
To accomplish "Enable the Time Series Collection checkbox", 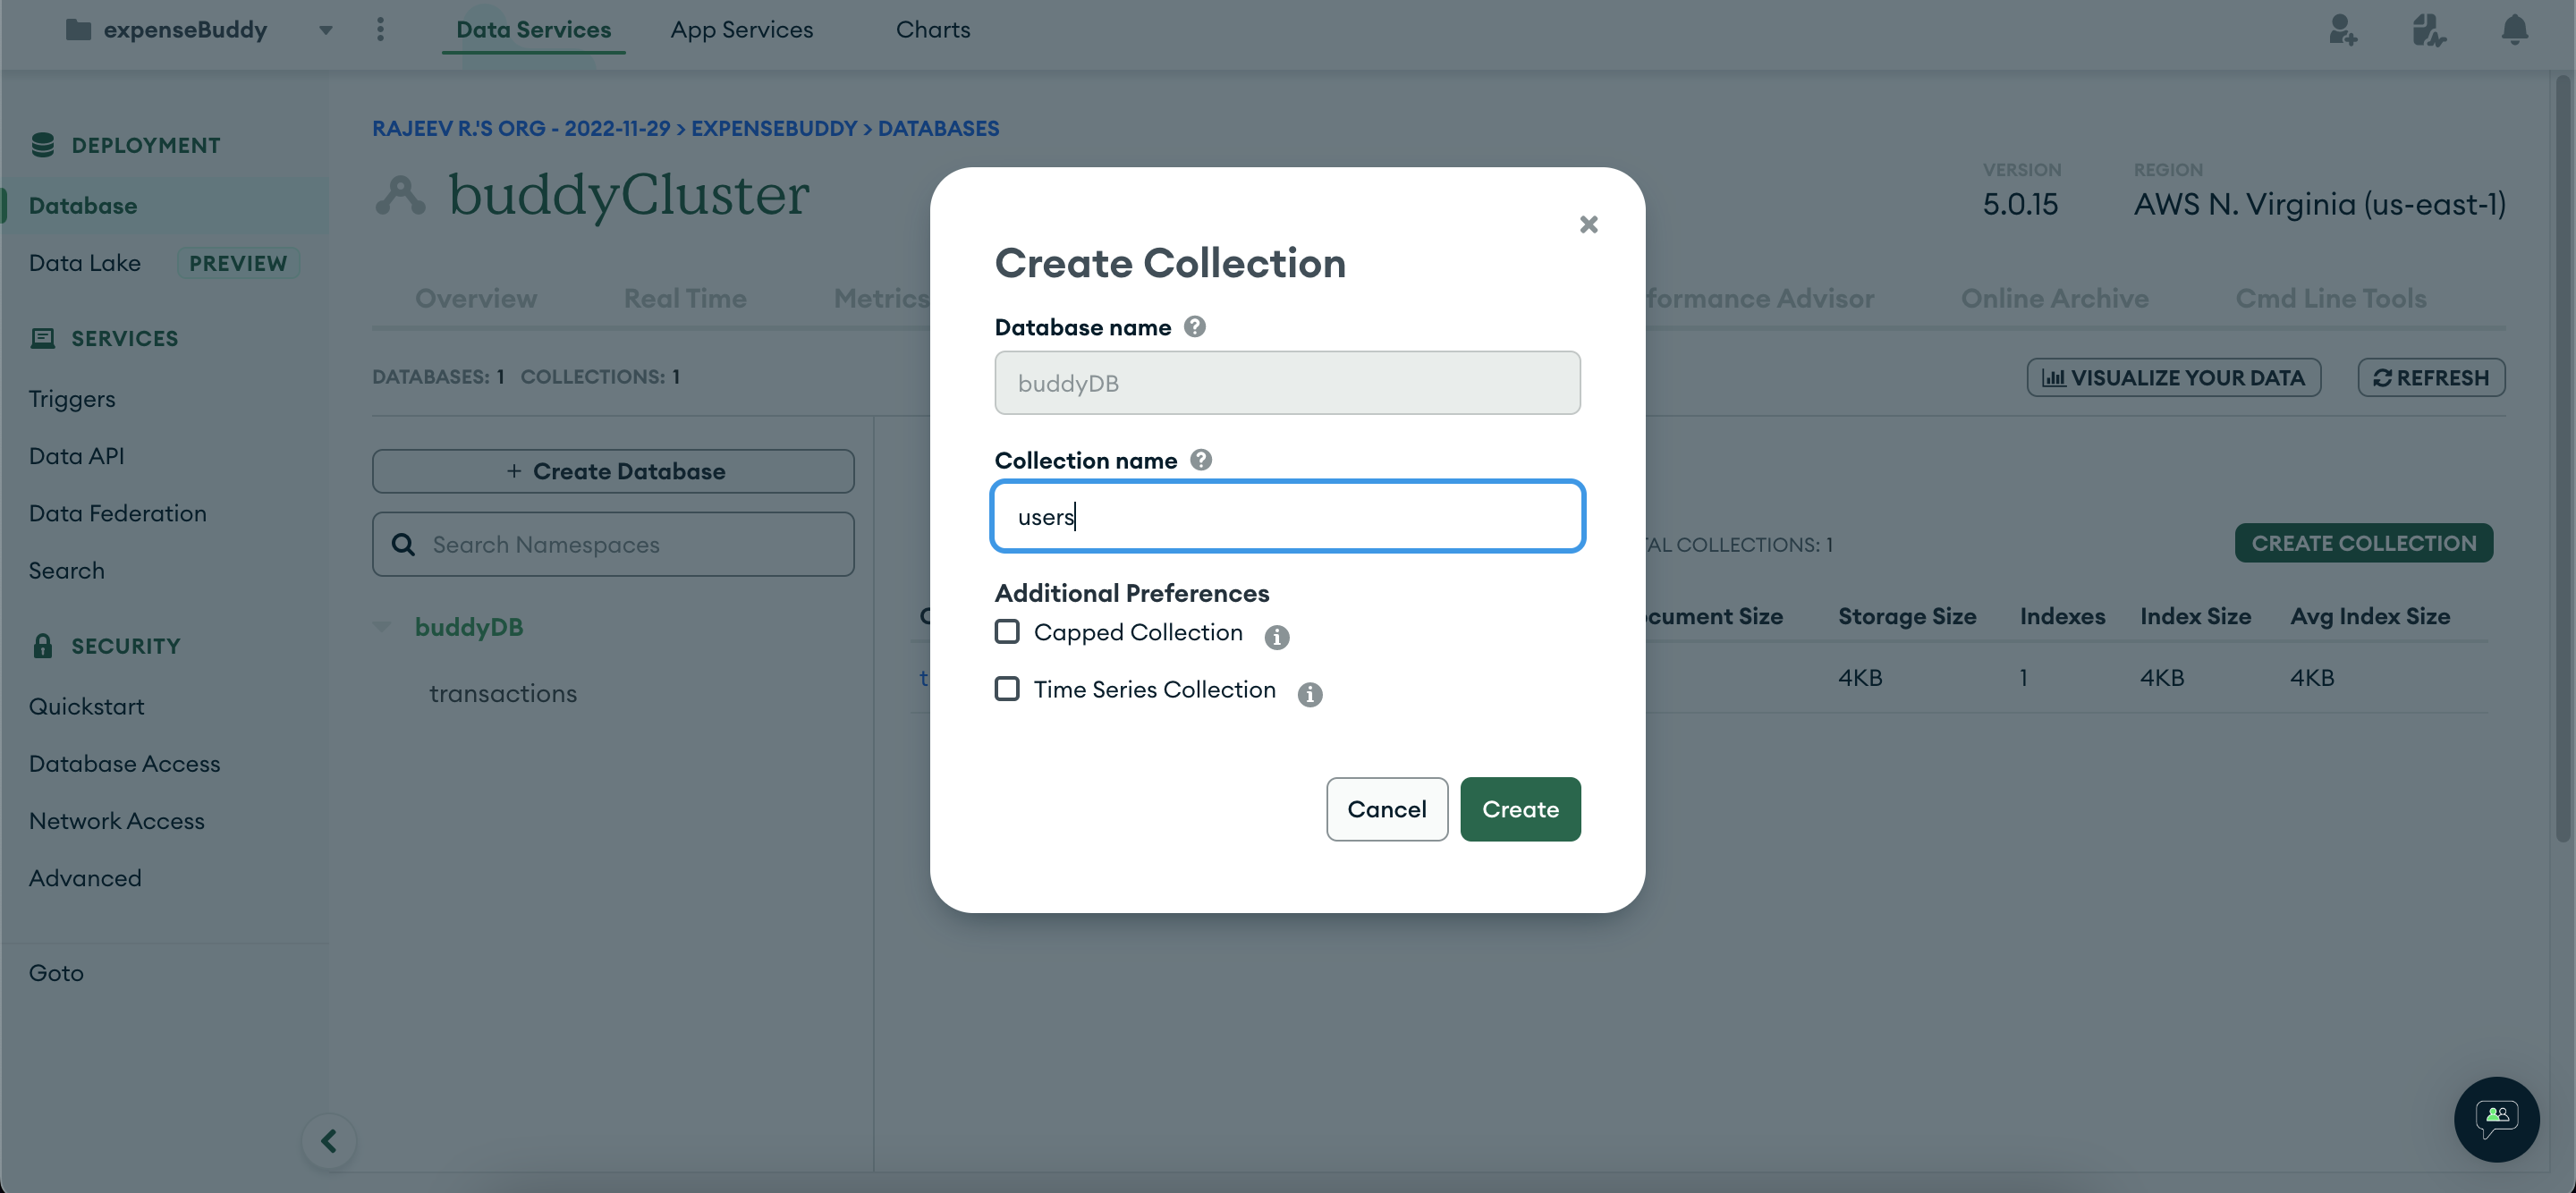I will click(1007, 689).
